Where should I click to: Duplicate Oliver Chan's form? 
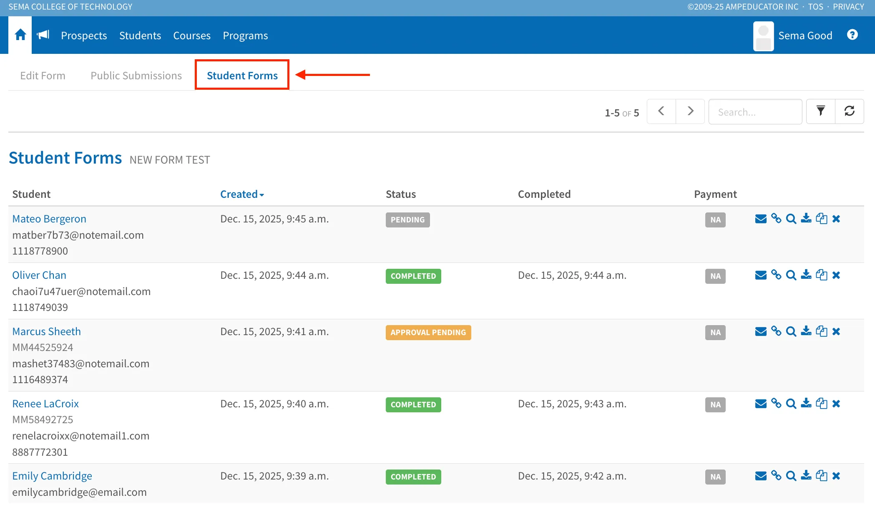(821, 275)
